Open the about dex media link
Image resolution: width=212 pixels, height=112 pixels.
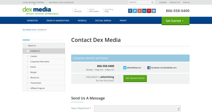click(94, 10)
